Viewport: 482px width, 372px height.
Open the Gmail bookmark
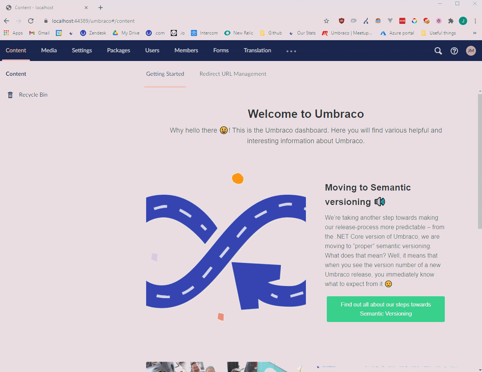click(39, 33)
